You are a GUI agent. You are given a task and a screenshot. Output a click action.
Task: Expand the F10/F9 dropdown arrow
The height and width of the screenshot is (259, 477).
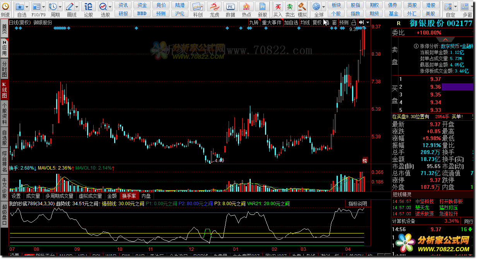(x=44, y=7)
